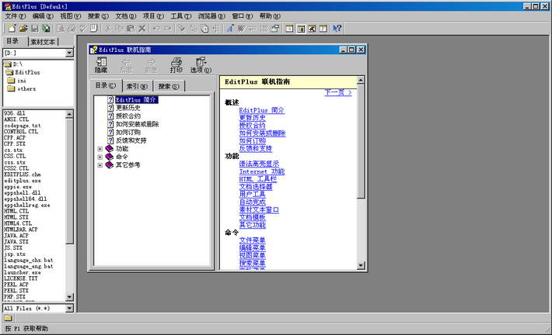Click the Internet 功能 hyperlink

pos(262,171)
